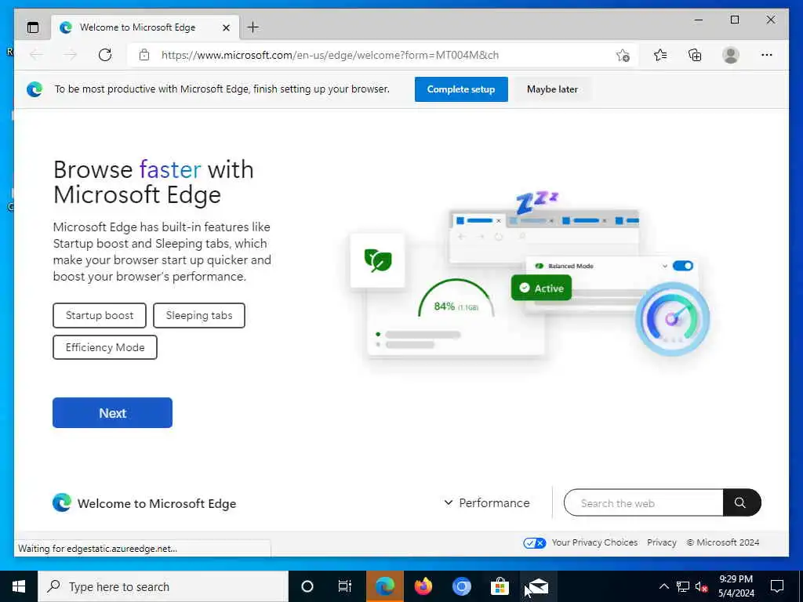Click the browser back arrow
The image size is (803, 602).
tap(36, 55)
